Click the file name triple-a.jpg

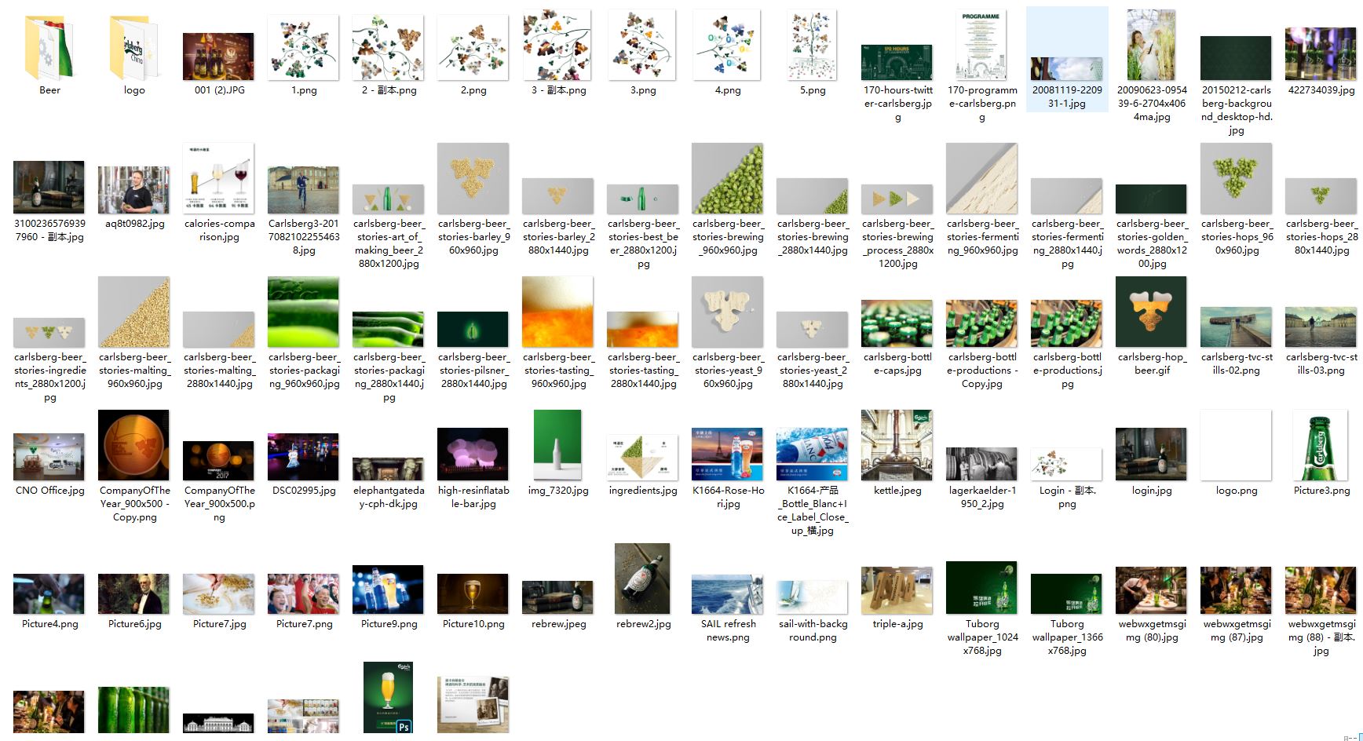[897, 624]
